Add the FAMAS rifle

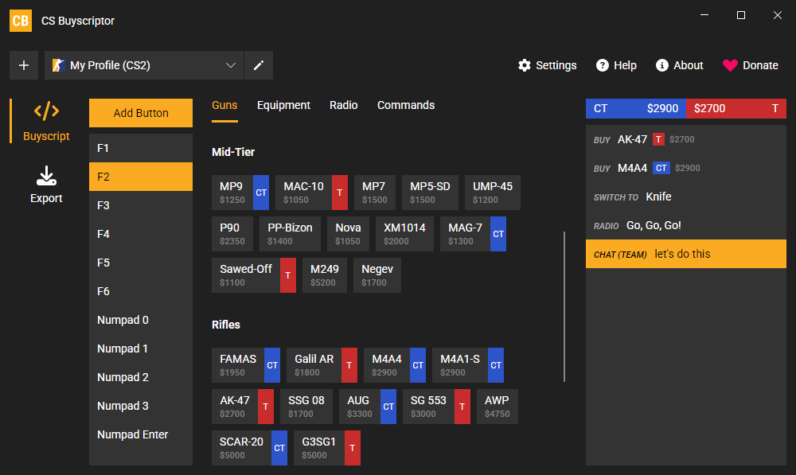(246, 365)
